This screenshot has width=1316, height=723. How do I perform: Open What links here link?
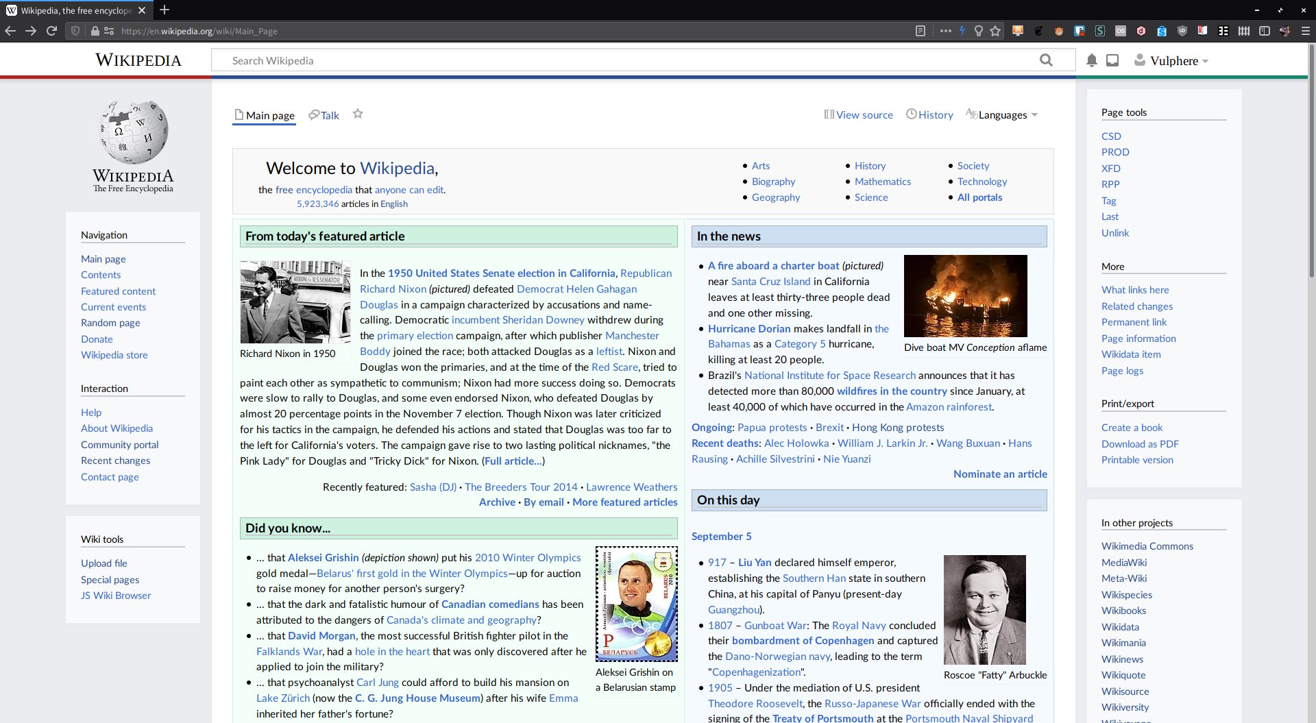pyautogui.click(x=1135, y=290)
